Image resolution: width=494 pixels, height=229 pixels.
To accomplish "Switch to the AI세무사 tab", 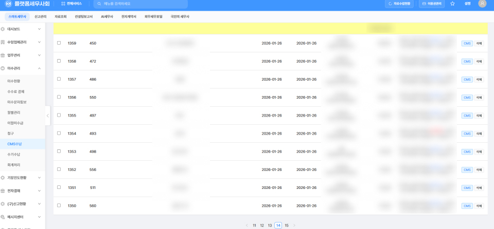I will [x=107, y=17].
